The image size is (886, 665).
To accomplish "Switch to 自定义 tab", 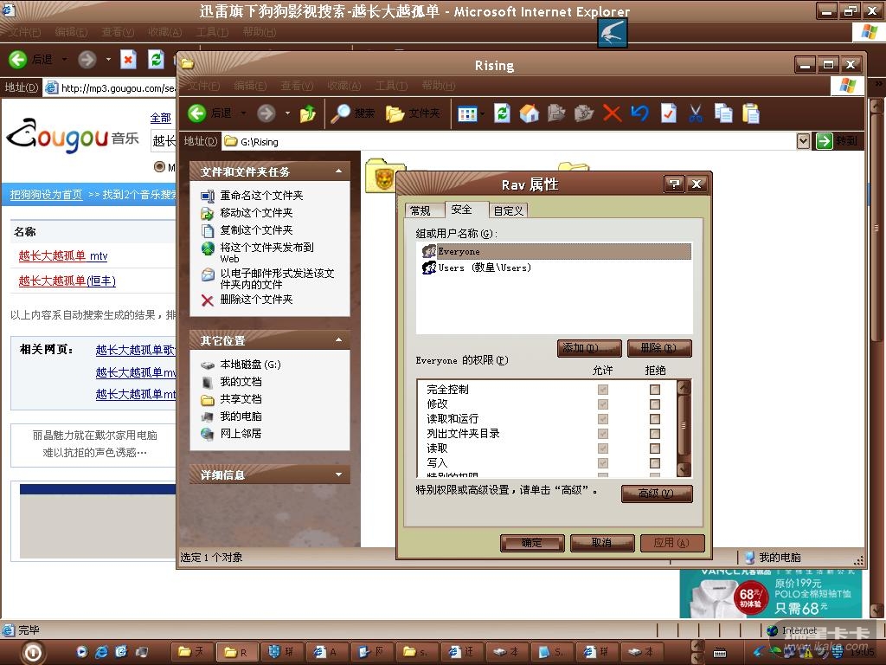I will pyautogui.click(x=508, y=211).
